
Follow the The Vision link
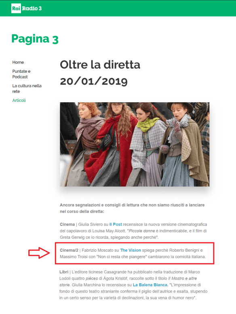(x=131, y=250)
